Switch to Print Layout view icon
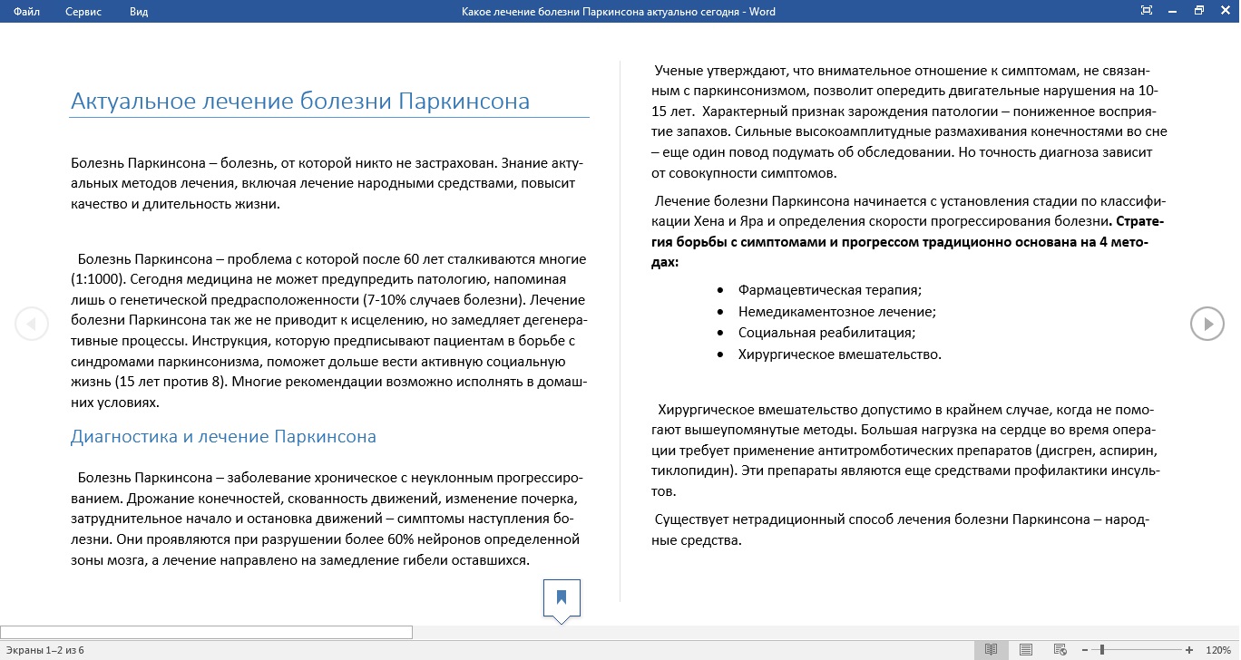Viewport: 1241px width, 660px height. tap(1026, 650)
